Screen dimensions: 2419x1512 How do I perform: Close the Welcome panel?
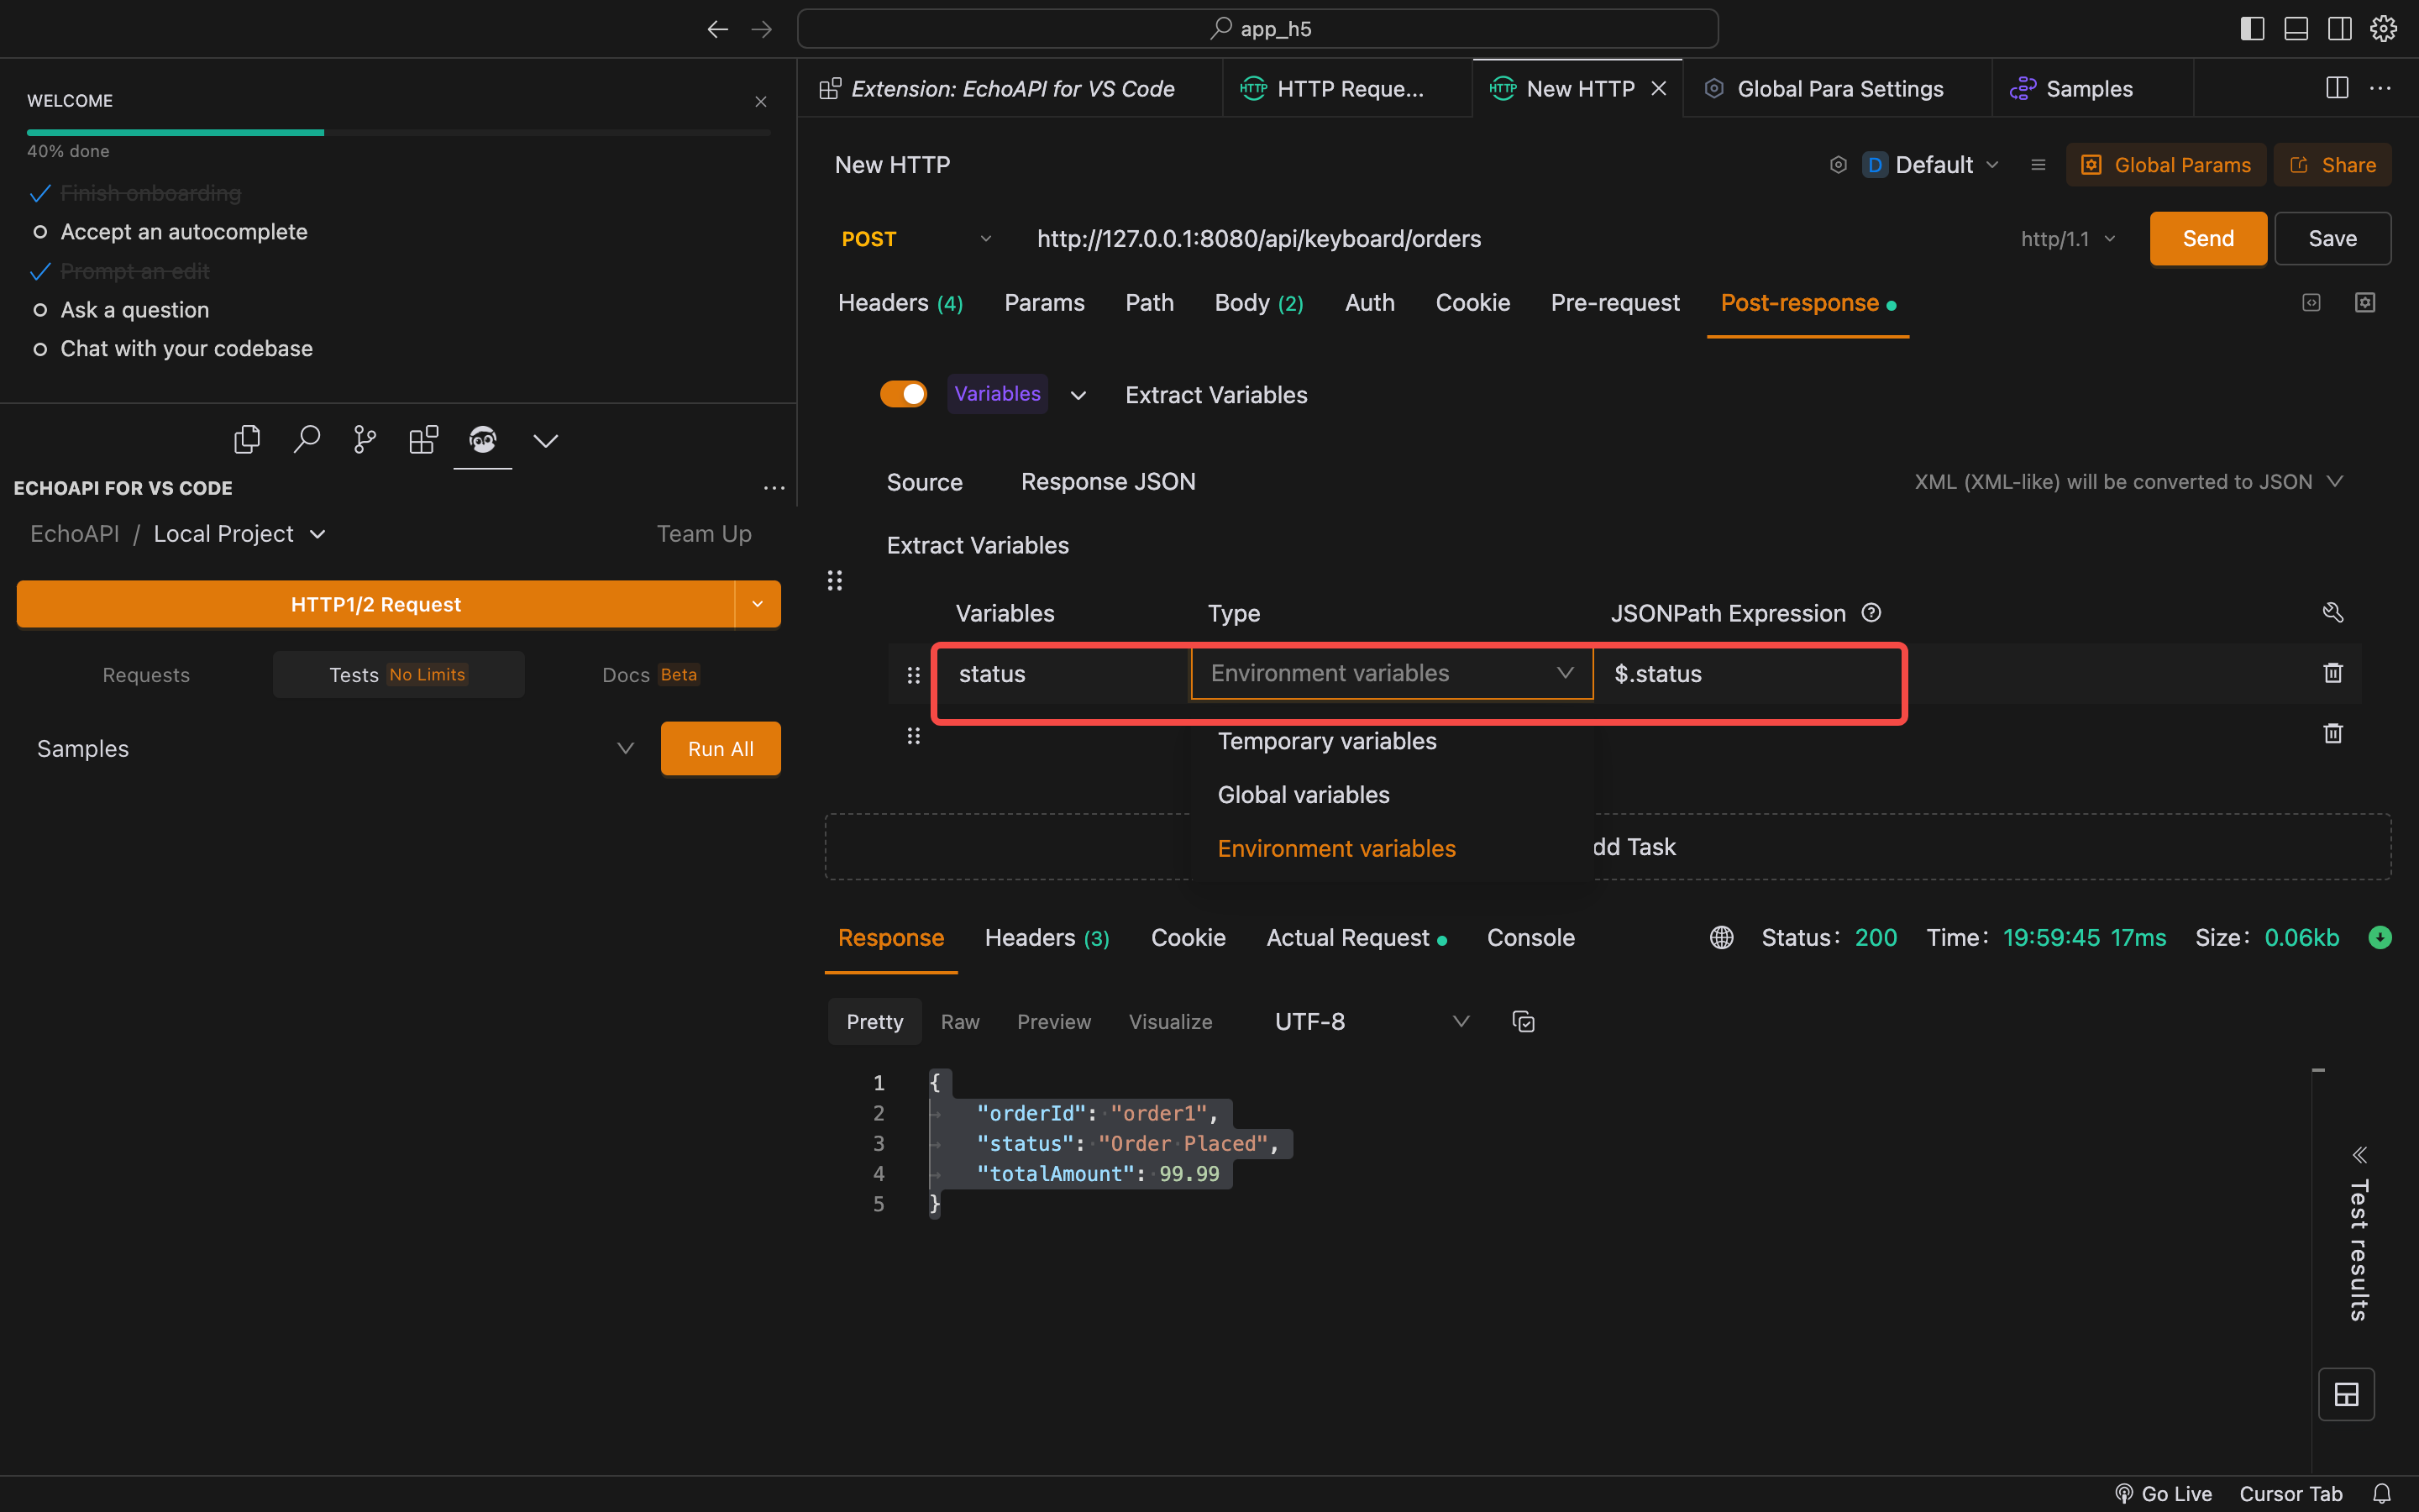(761, 101)
